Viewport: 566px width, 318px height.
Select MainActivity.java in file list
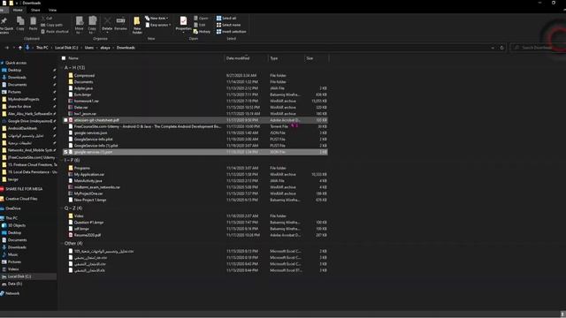(88, 181)
